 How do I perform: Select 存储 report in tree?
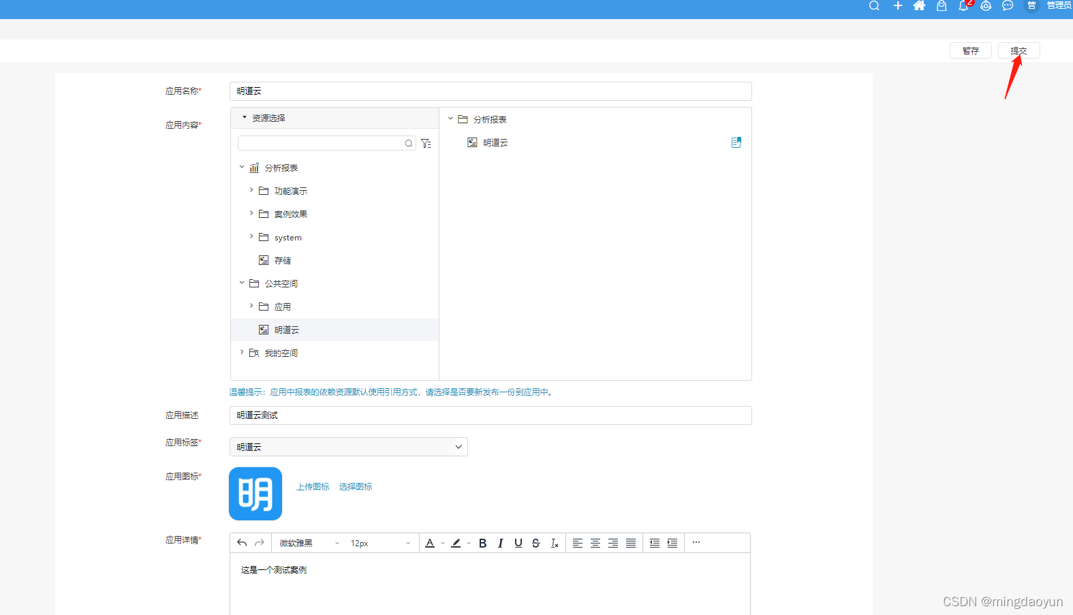(283, 260)
